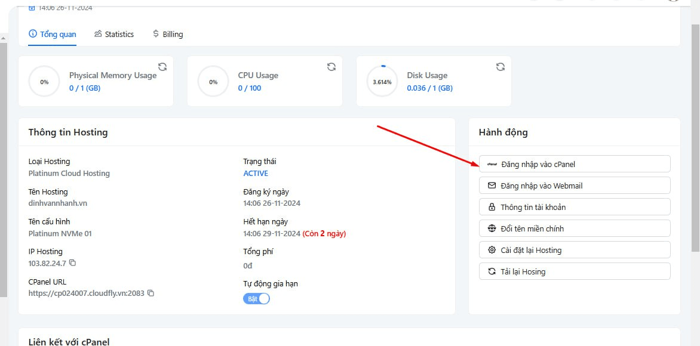The image size is (700, 346).
Task: Refresh the Disk Usage statistic
Action: point(500,67)
